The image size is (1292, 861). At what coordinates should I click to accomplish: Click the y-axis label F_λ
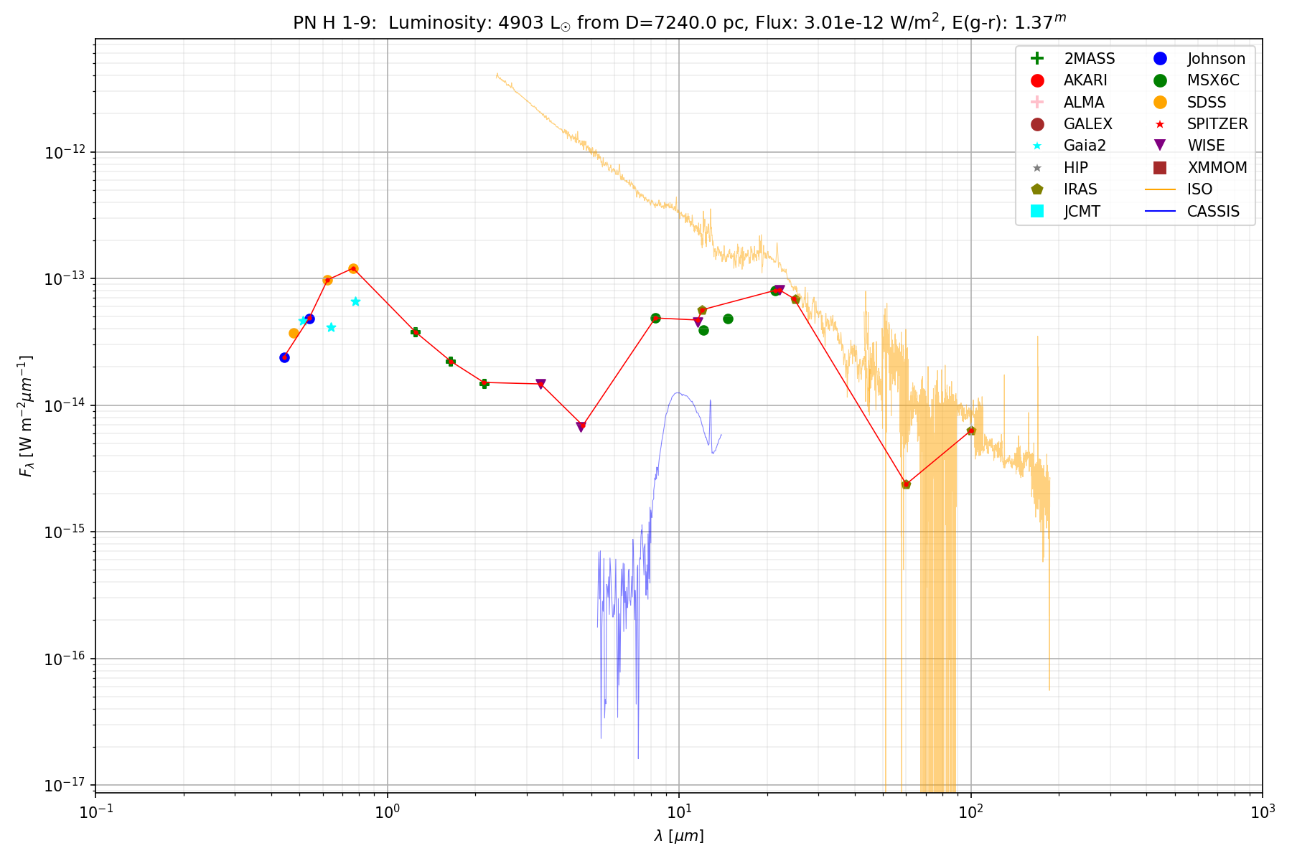click(x=26, y=416)
